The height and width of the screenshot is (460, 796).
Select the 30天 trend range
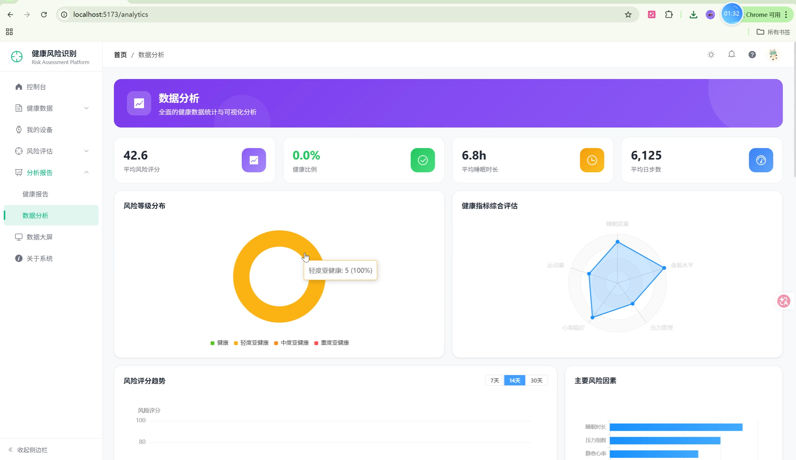(x=536, y=380)
